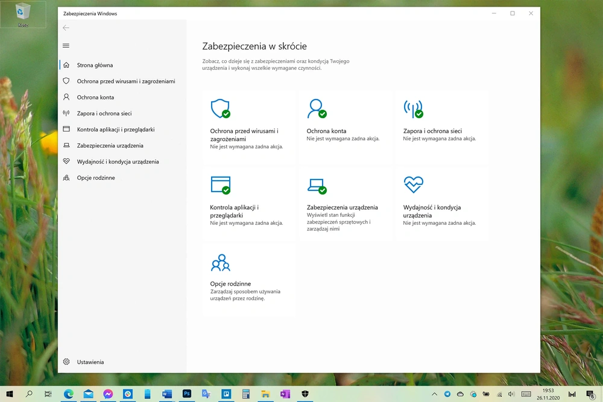Toggle the hamburger navigation menu
Image resolution: width=603 pixels, height=402 pixels.
(x=66, y=46)
